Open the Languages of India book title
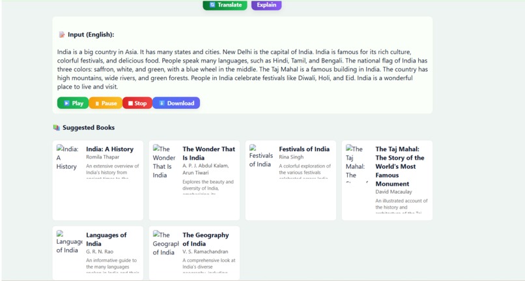 [106, 239]
